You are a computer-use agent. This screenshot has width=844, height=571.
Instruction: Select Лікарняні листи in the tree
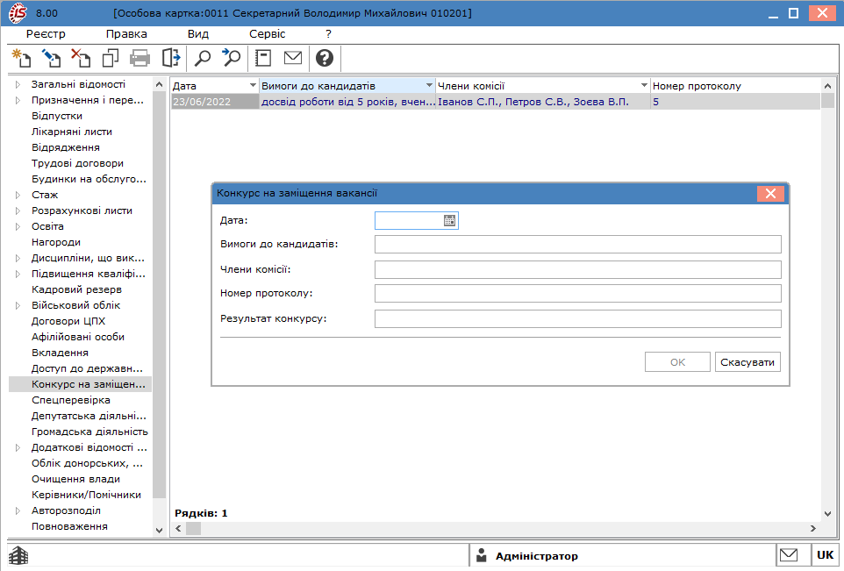pyautogui.click(x=72, y=132)
